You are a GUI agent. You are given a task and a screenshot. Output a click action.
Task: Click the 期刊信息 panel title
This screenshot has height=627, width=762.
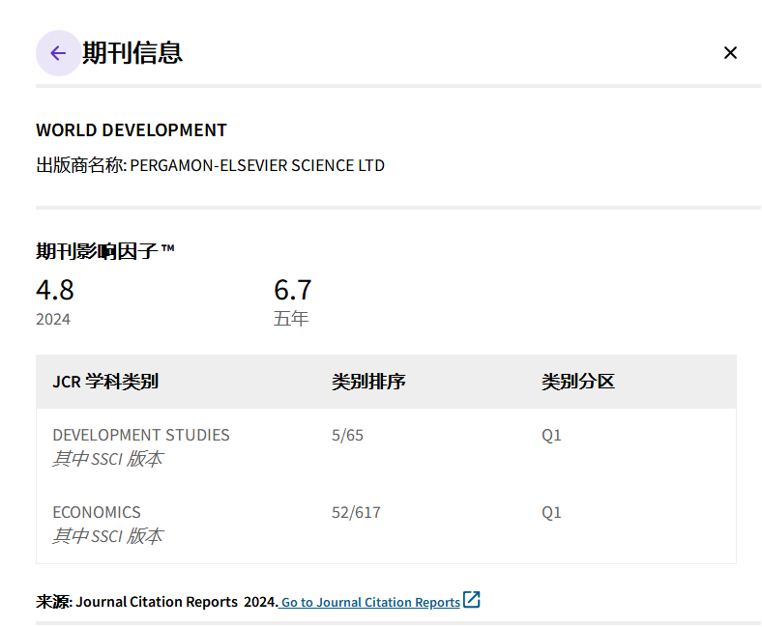[x=132, y=53]
